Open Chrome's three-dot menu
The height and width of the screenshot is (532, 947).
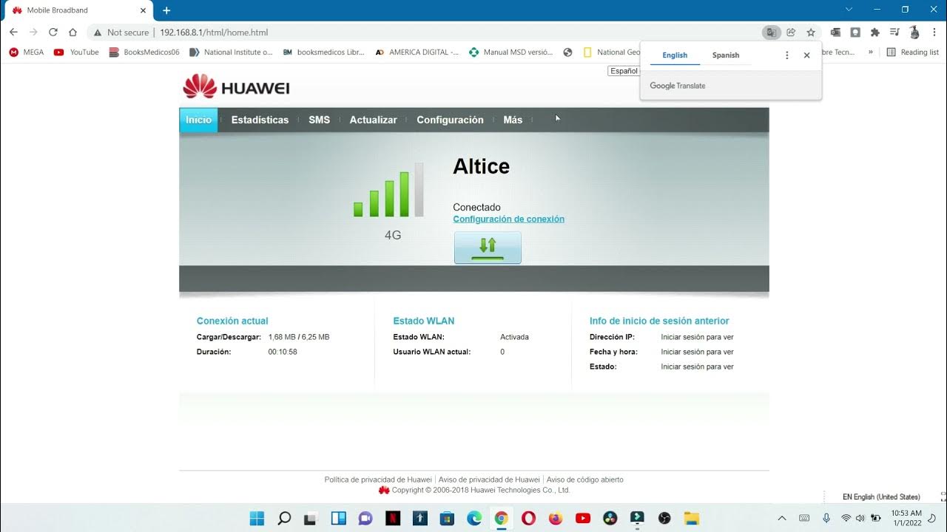click(x=934, y=33)
